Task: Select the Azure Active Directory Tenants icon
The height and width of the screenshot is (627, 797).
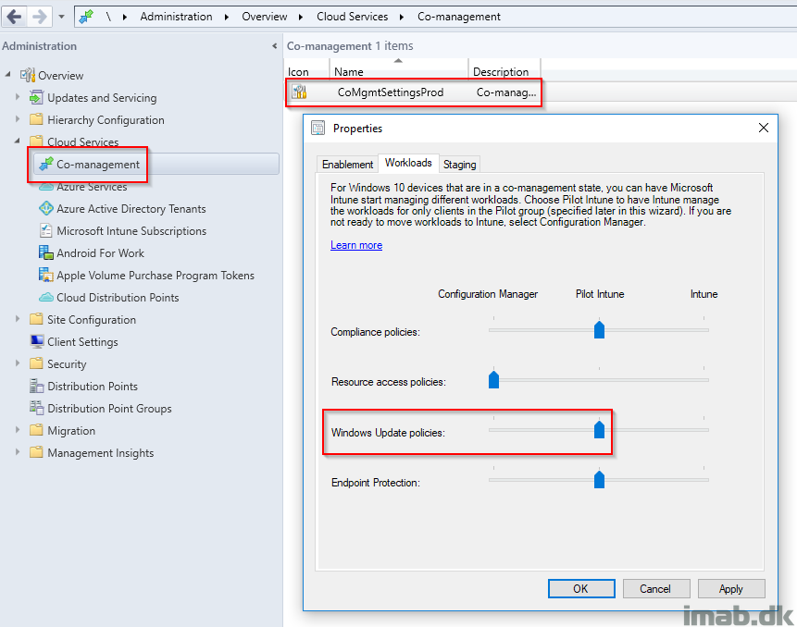Action: click(x=46, y=208)
